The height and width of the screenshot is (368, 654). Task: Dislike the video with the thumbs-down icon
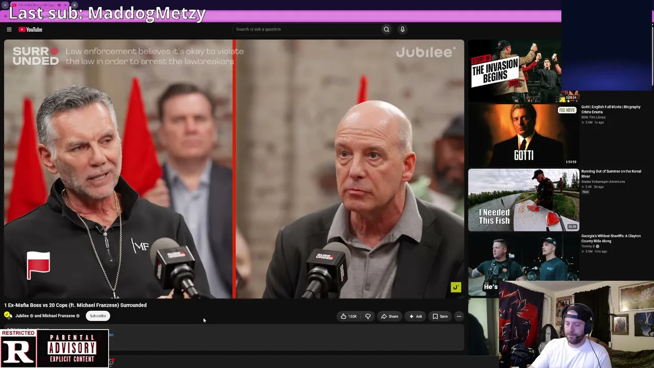368,316
